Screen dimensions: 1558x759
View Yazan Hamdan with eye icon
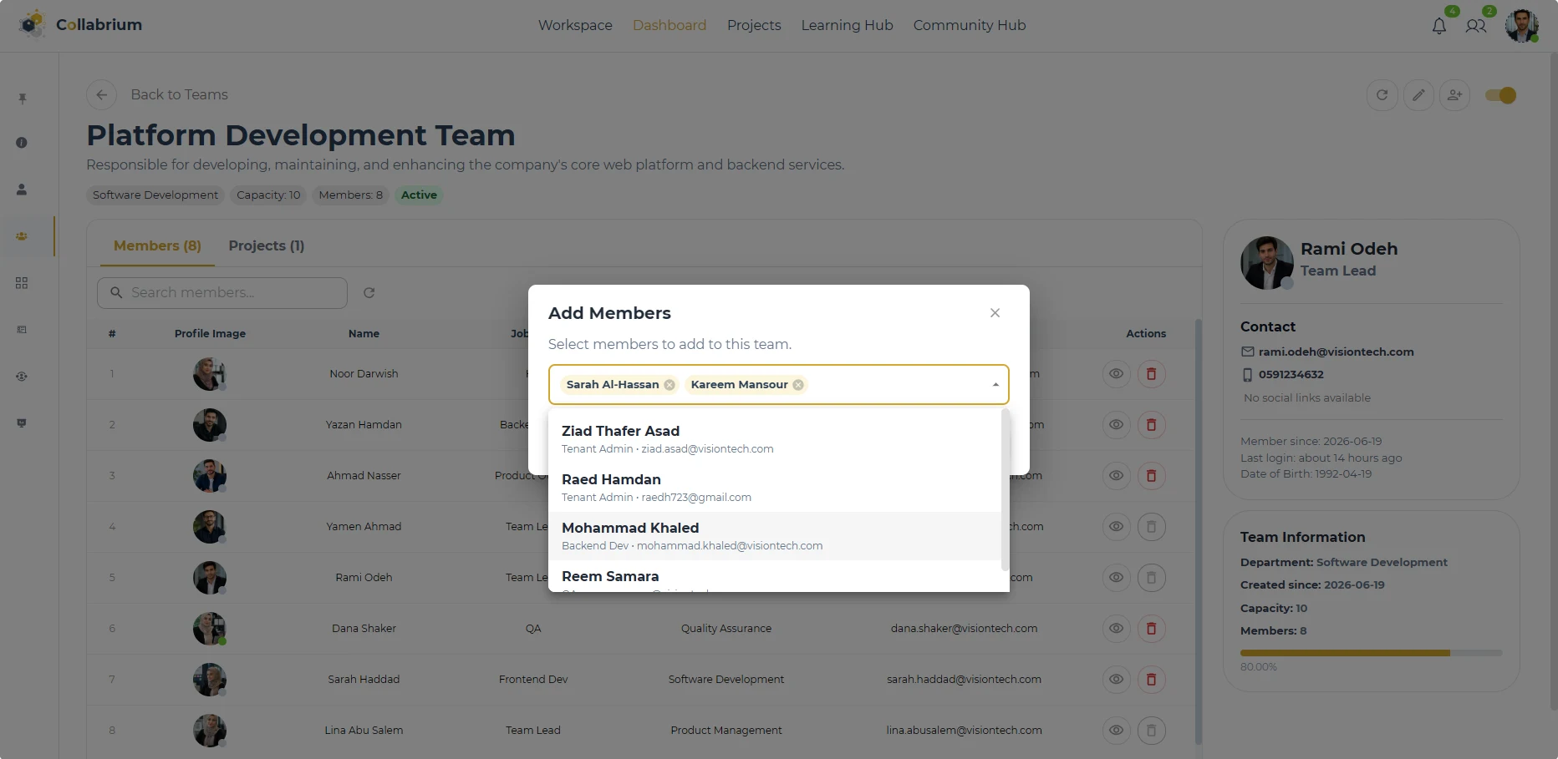point(1116,425)
